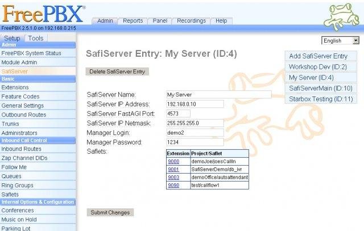Click the Project/Saflet column header
Screen dimensions: 364x231
point(220,153)
